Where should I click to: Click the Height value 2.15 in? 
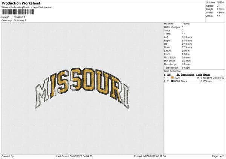tap(220, 9)
